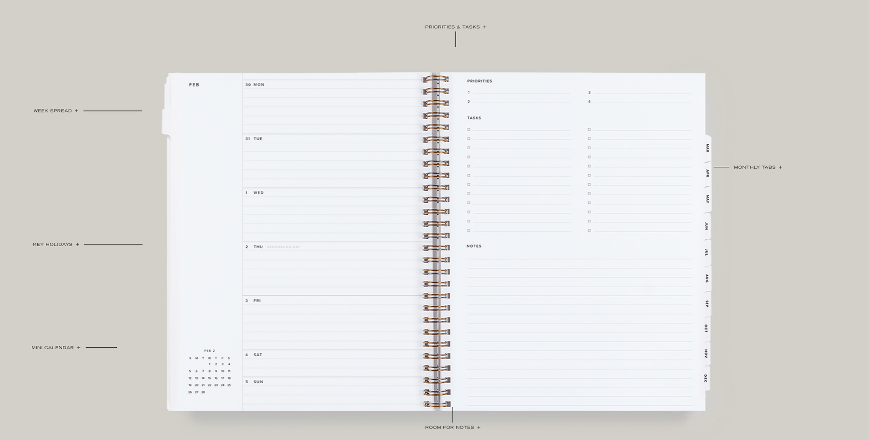The width and height of the screenshot is (869, 440).
Task: Select the AUG monthly tab
Action: coord(707,278)
